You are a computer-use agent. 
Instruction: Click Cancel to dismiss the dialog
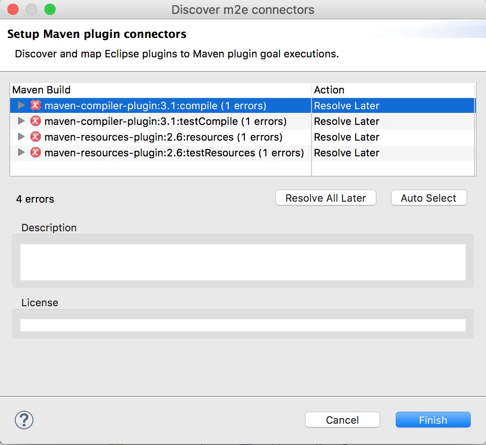[x=342, y=420]
